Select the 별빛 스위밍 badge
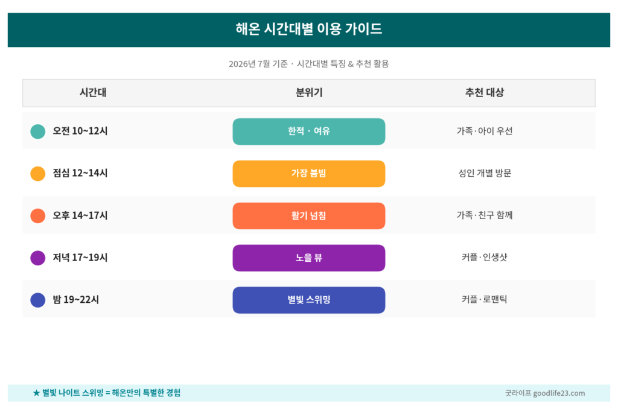This screenshot has height=412, width=618. coord(308,300)
